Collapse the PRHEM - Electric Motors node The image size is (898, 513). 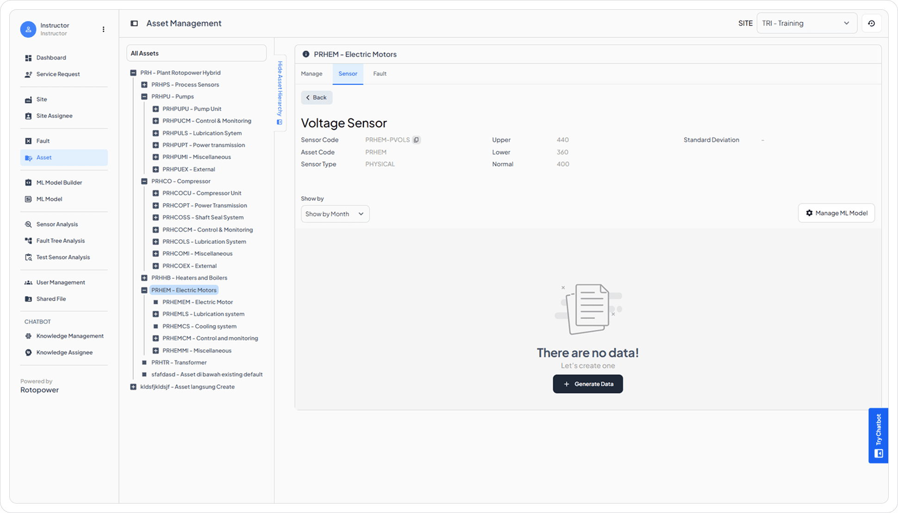click(144, 290)
